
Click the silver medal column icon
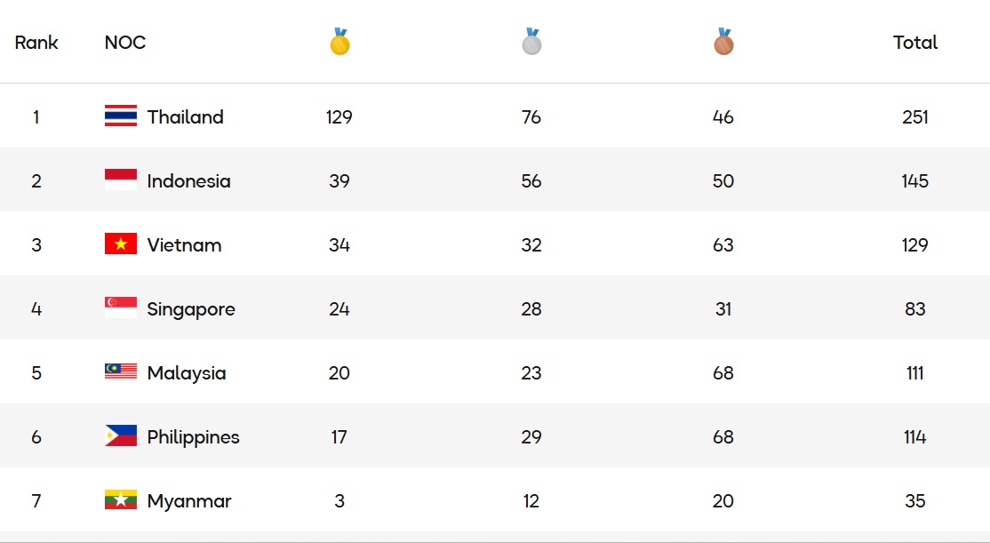pyautogui.click(x=531, y=42)
